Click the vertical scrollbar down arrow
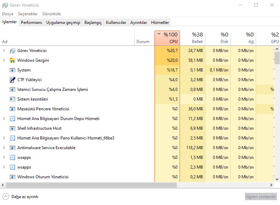The width and height of the screenshot is (280, 205). coord(277,179)
